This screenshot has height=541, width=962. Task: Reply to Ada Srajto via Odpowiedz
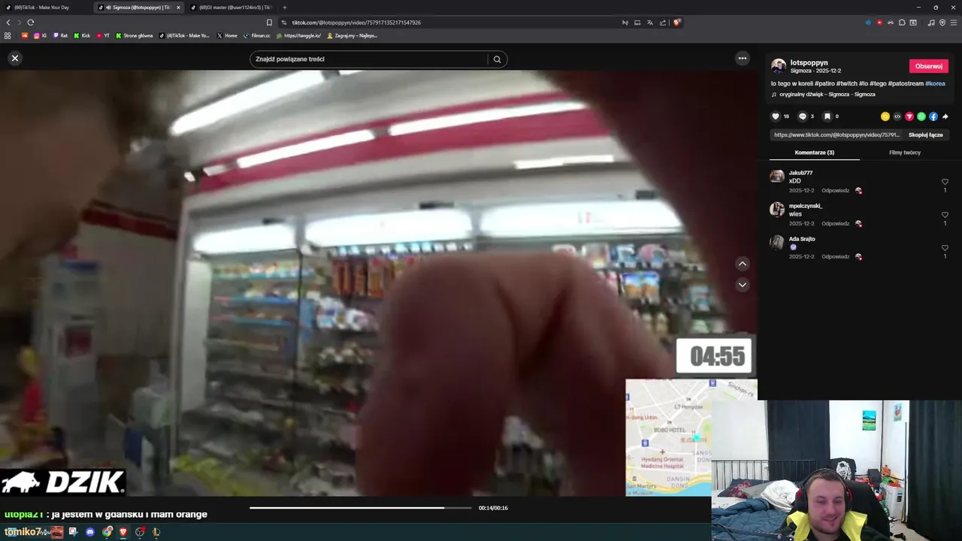835,257
